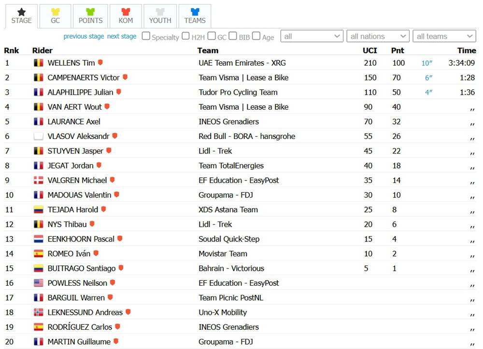Click the red KOM jersey icon
The width and height of the screenshot is (483, 349).
coord(126,12)
